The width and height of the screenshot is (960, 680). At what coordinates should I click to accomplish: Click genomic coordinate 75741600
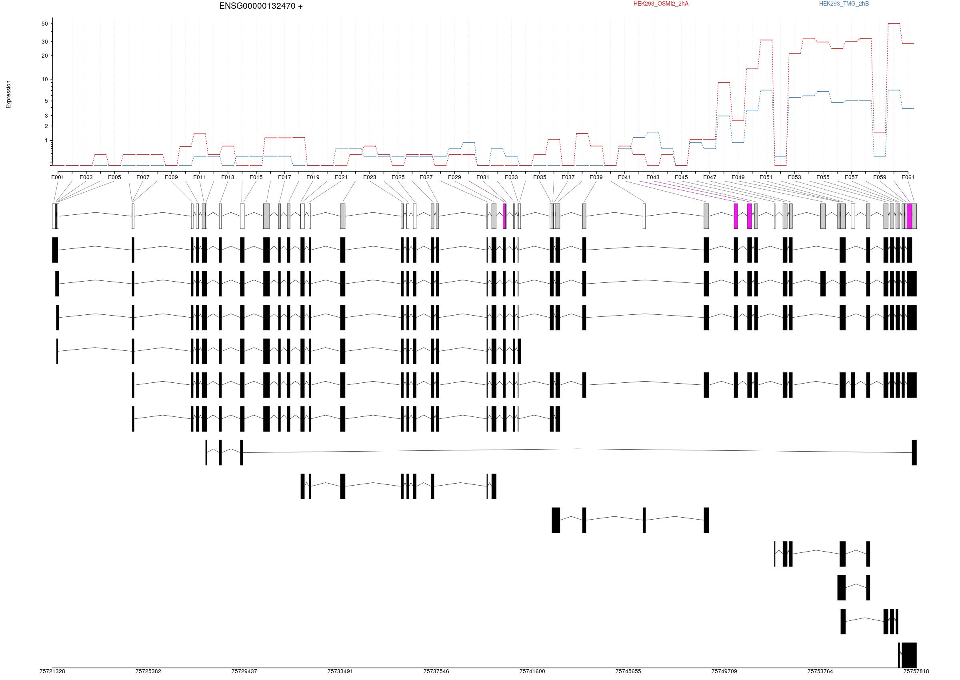tap(532, 671)
